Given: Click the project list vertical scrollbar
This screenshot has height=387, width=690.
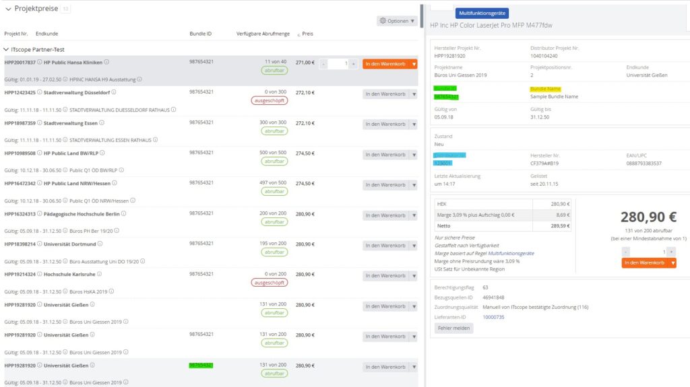Looking at the screenshot, I should coord(422,16).
